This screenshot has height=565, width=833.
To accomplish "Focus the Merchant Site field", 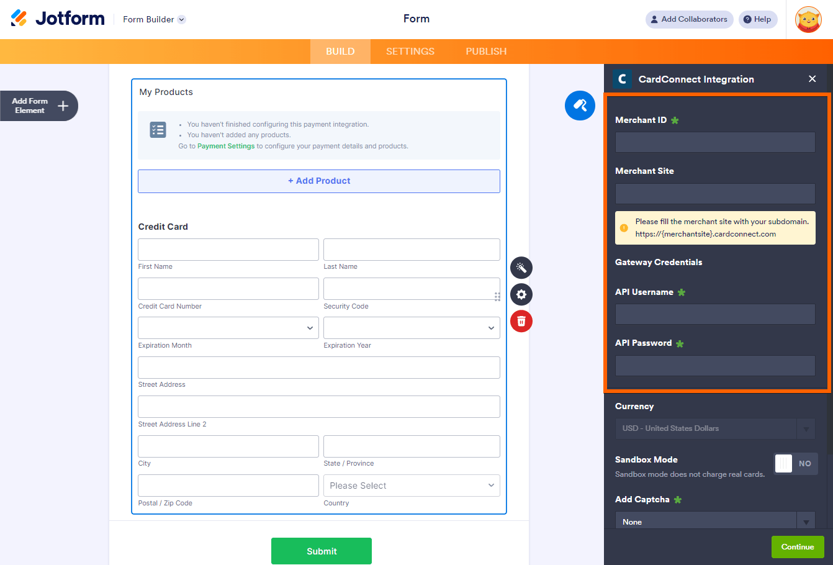I will pyautogui.click(x=715, y=194).
